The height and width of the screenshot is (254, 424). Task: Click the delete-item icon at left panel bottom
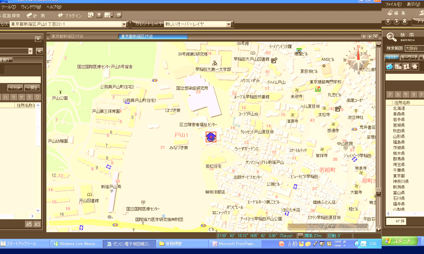click(29, 224)
